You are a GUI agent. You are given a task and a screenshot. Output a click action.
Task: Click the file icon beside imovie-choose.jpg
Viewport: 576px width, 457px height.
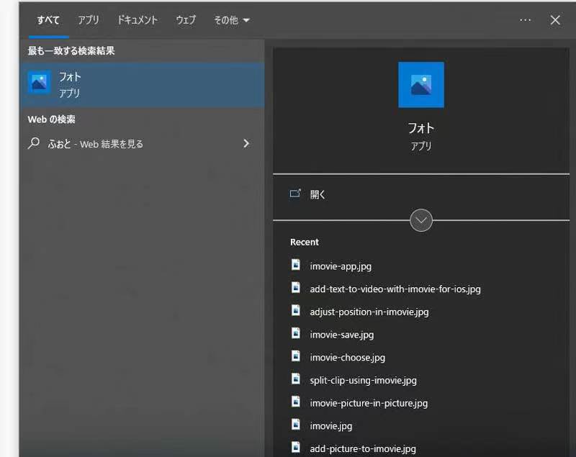click(296, 357)
